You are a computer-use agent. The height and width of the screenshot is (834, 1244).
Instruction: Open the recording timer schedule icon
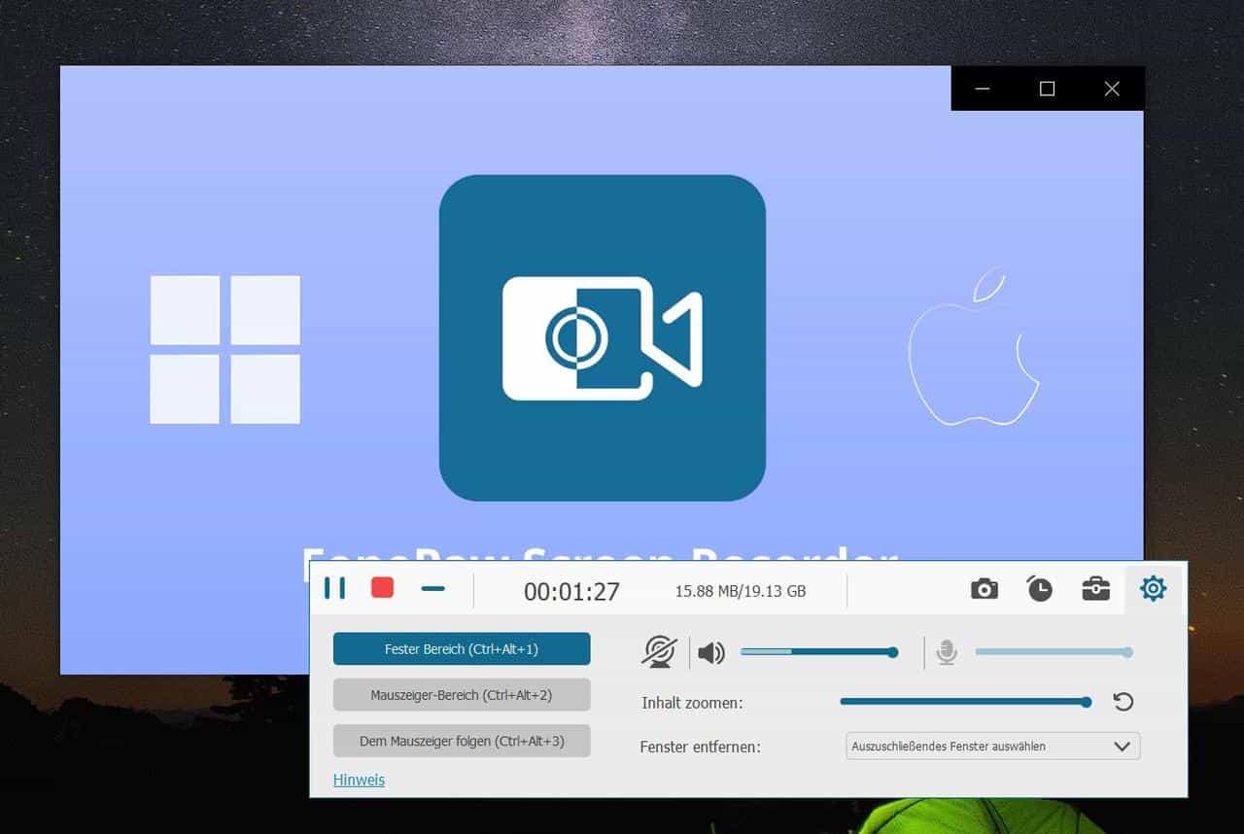(x=1039, y=588)
